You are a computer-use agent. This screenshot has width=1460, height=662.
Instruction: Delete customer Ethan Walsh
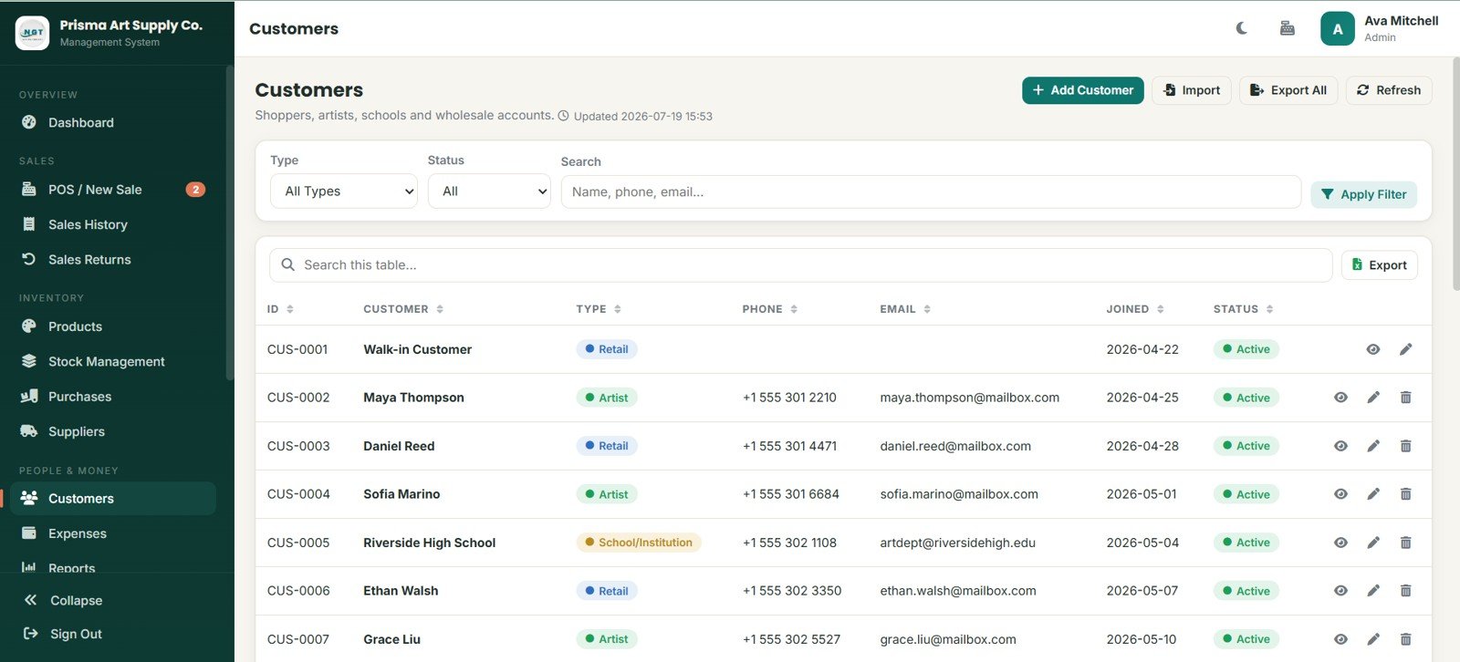pyautogui.click(x=1405, y=591)
